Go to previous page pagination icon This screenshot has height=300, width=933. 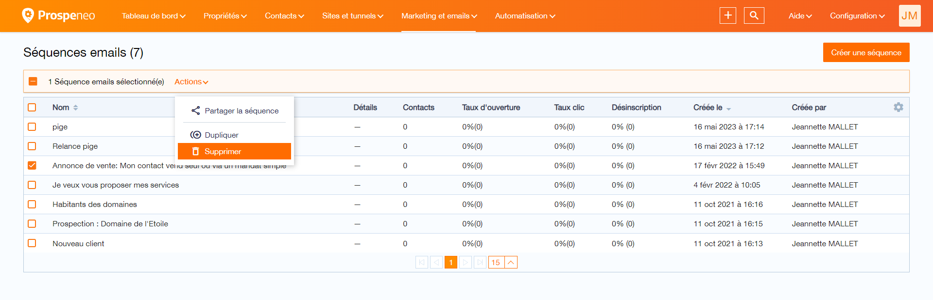pos(436,262)
